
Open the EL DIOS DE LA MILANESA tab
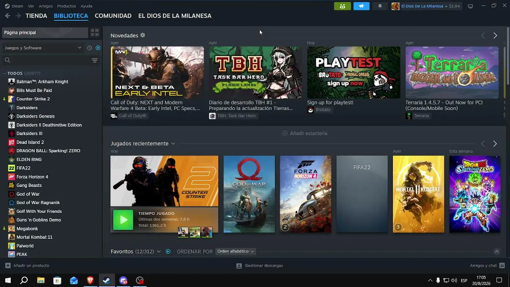tap(175, 16)
